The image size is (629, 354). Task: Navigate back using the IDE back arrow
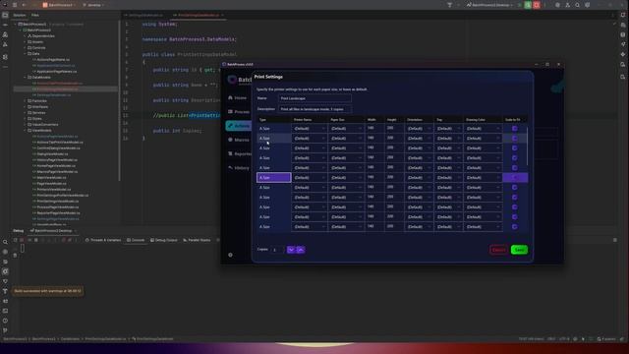pos(24,5)
